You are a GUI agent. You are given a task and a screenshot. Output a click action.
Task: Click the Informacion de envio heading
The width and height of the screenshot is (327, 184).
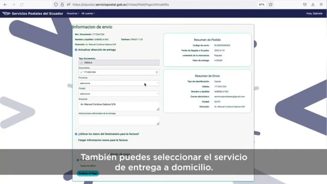92,27
